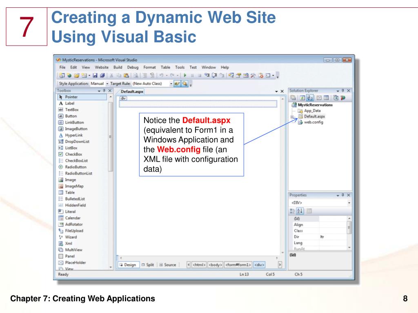Select the App_Data folder in Solution Explorer
The height and width of the screenshot is (313, 418).
pyautogui.click(x=309, y=111)
